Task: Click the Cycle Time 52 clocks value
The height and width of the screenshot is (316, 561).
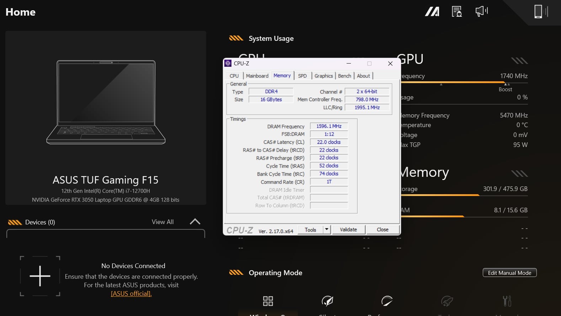Action: [x=329, y=166]
